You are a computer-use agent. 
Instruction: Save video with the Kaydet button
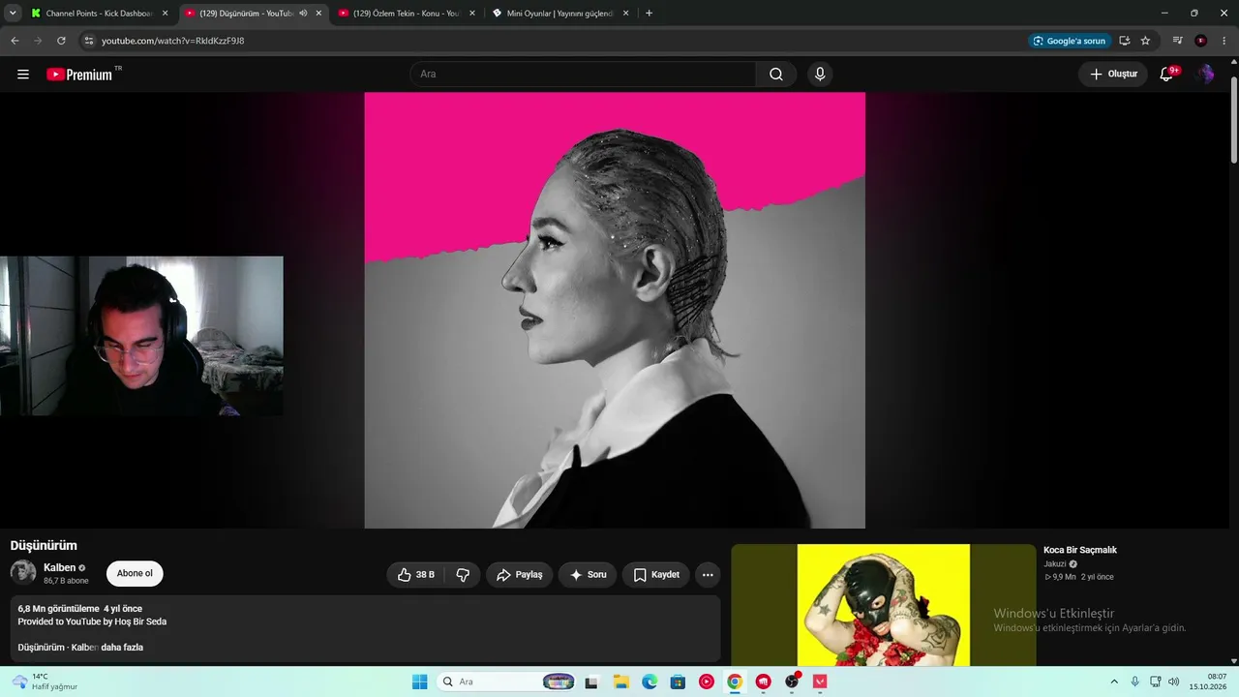pos(656,575)
